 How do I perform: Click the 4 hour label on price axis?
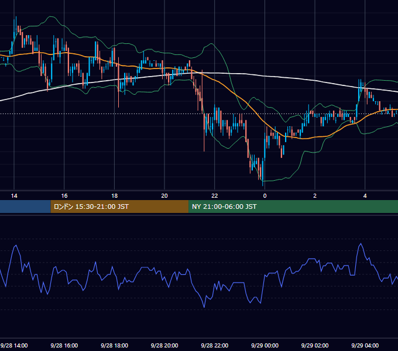point(365,195)
